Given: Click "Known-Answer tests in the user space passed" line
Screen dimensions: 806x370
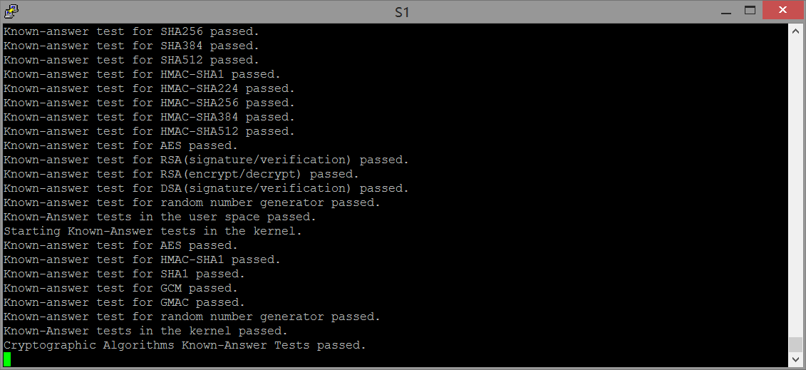Looking at the screenshot, I should tap(160, 217).
